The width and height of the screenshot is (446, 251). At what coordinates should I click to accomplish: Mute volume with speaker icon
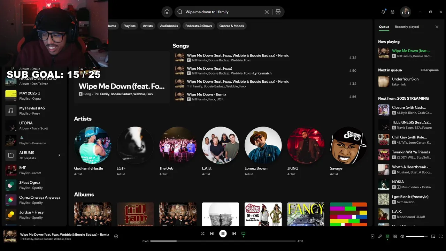pos(402,236)
